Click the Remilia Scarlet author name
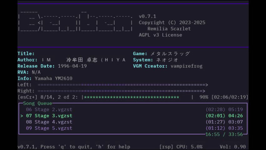 [169, 29]
